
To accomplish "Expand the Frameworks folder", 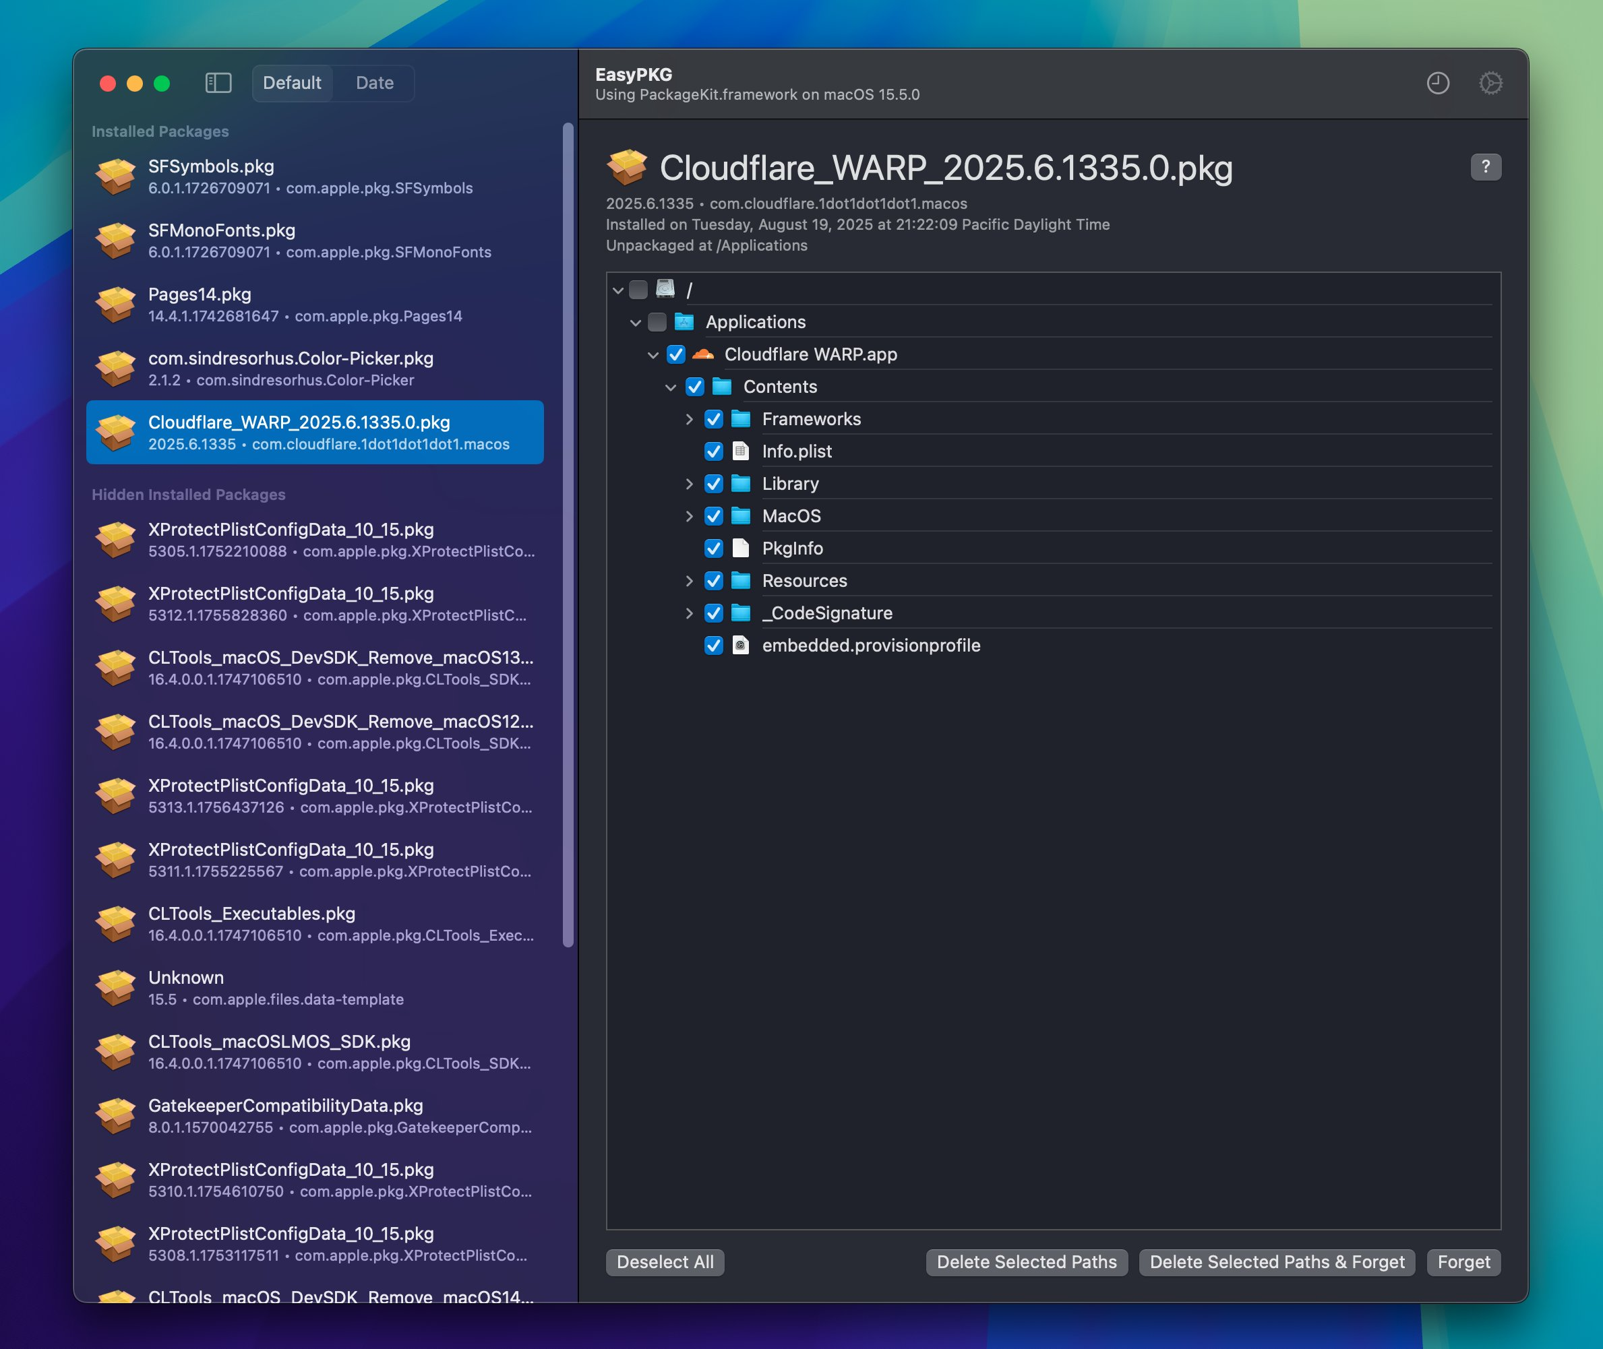I will pyautogui.click(x=689, y=419).
